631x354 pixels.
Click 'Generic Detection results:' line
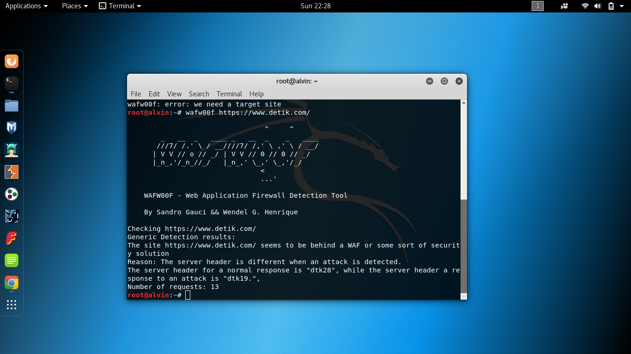182,237
